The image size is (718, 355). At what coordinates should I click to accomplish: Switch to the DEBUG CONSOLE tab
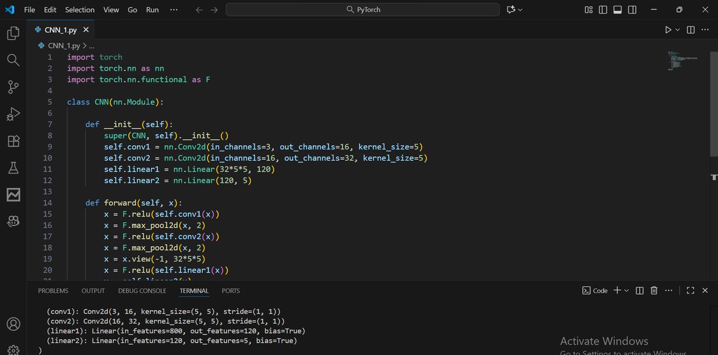click(142, 291)
